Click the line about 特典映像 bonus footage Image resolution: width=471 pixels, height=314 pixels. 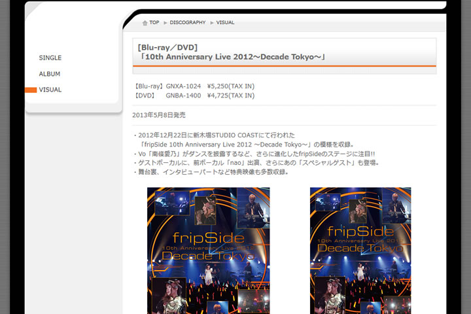click(x=211, y=172)
